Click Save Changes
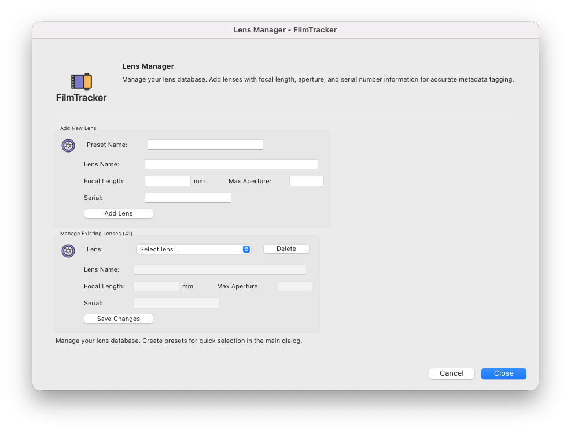The image size is (571, 433). (x=118, y=319)
